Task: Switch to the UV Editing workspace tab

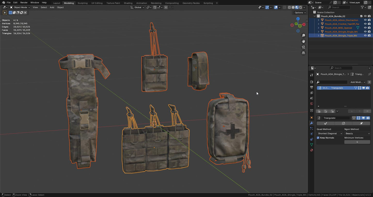Action: (97, 3)
